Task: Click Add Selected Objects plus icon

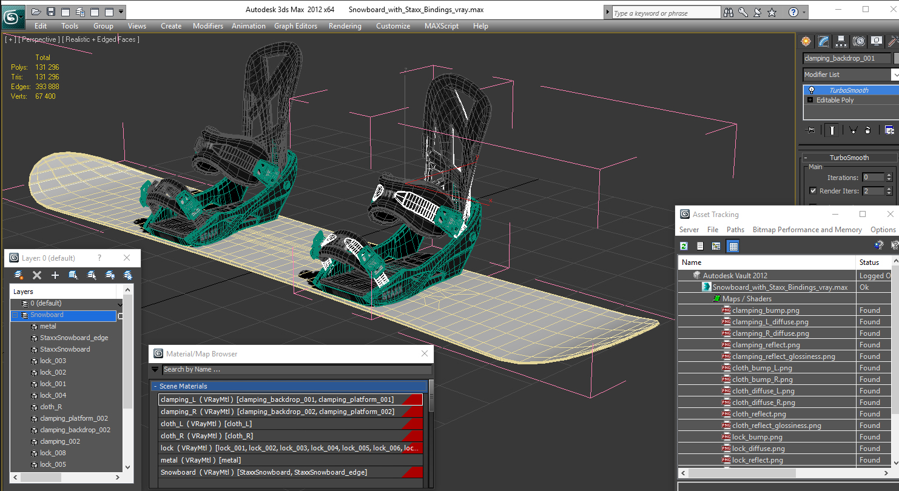Action: click(55, 275)
